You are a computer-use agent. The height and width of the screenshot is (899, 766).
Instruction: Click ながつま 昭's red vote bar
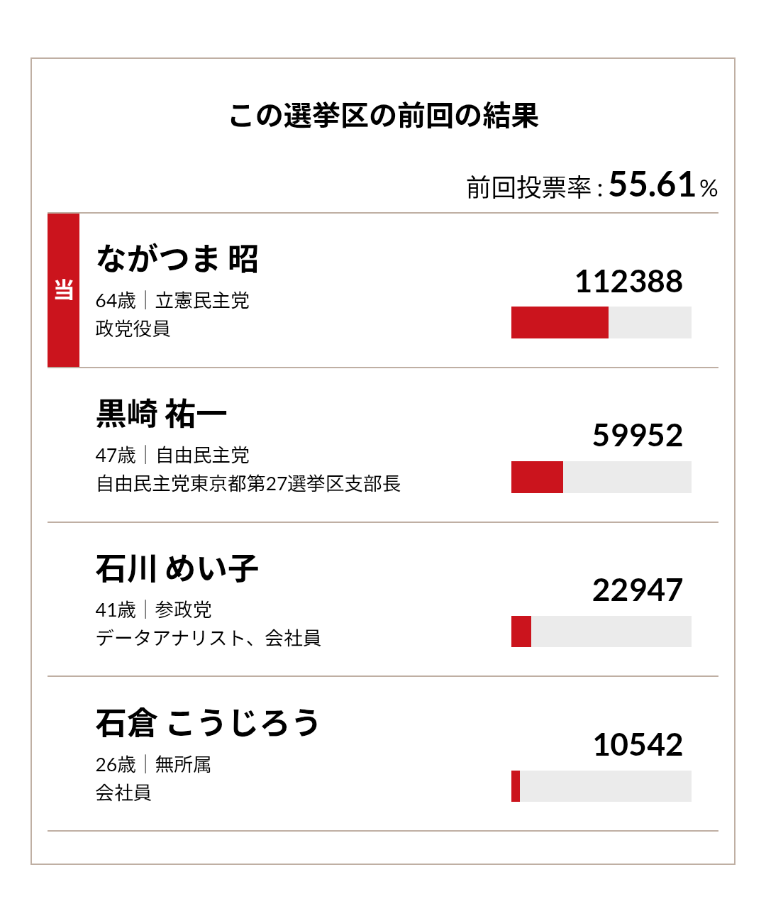click(560, 323)
